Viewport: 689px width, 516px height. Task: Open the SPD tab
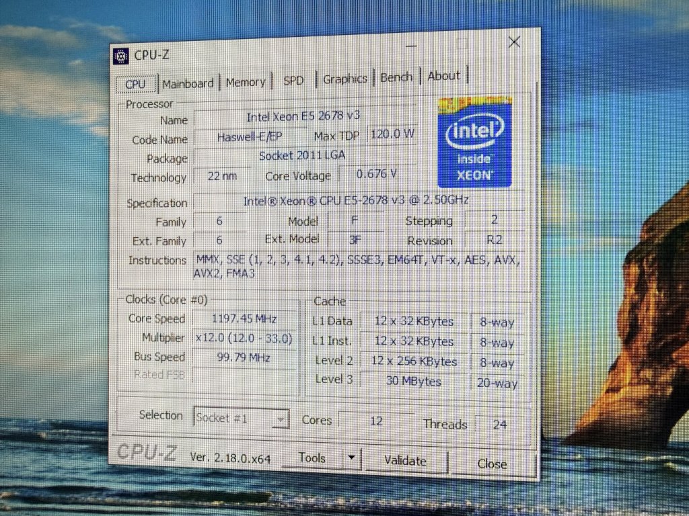(293, 81)
